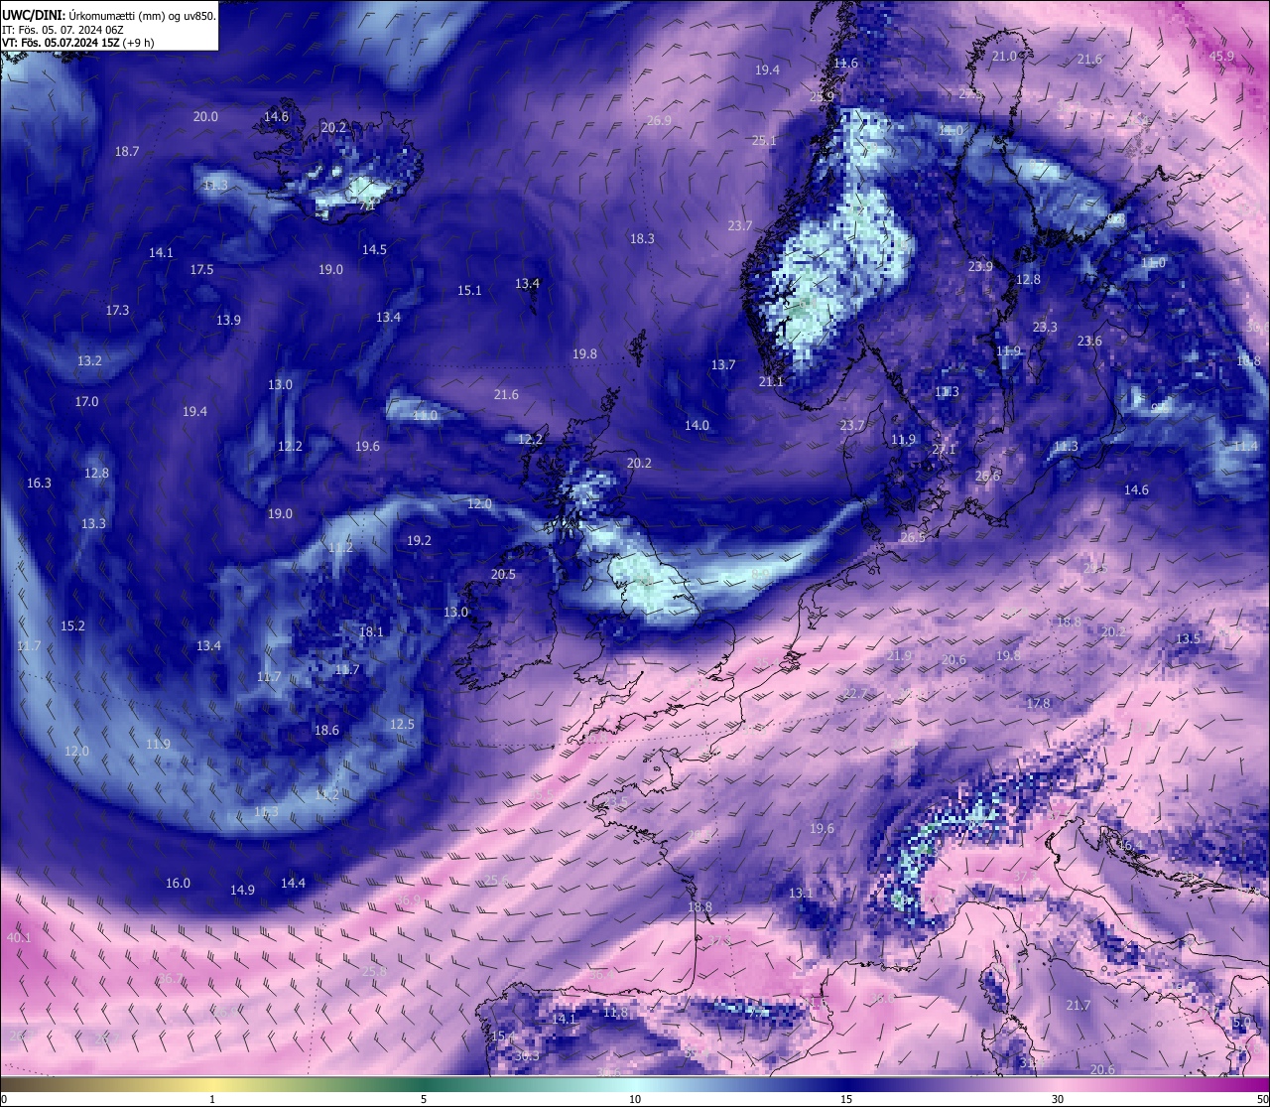This screenshot has height=1107, width=1270.
Task: Click the 18.6 value label
Action: (x=326, y=730)
